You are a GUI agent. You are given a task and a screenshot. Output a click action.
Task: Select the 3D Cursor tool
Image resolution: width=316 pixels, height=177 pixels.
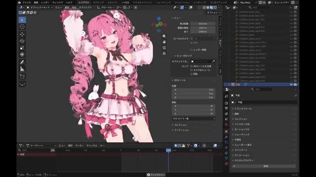[22, 27]
